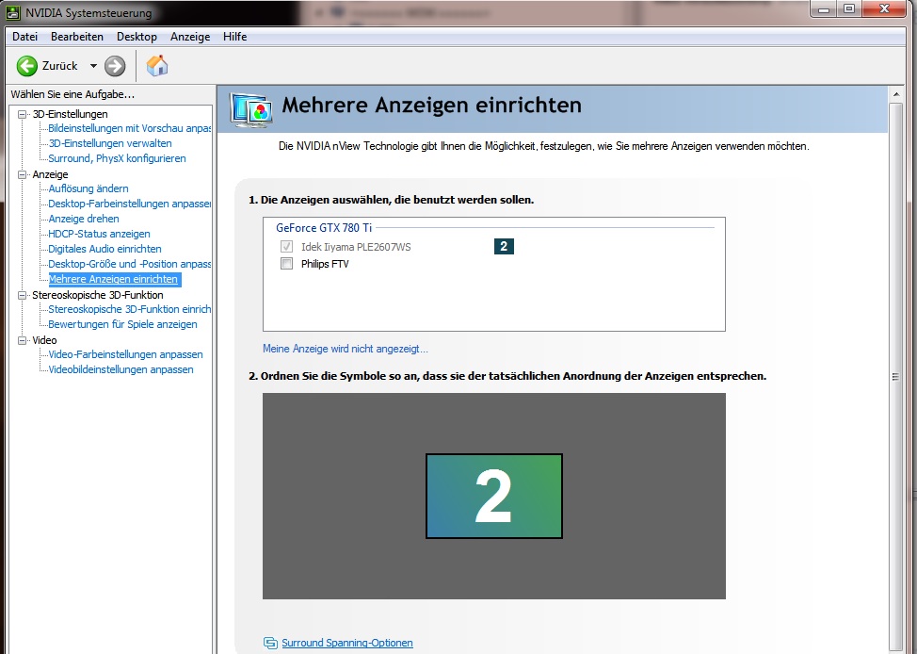Select Bewertungen für Spiele anzeigen
This screenshot has width=917, height=654.
click(x=122, y=324)
